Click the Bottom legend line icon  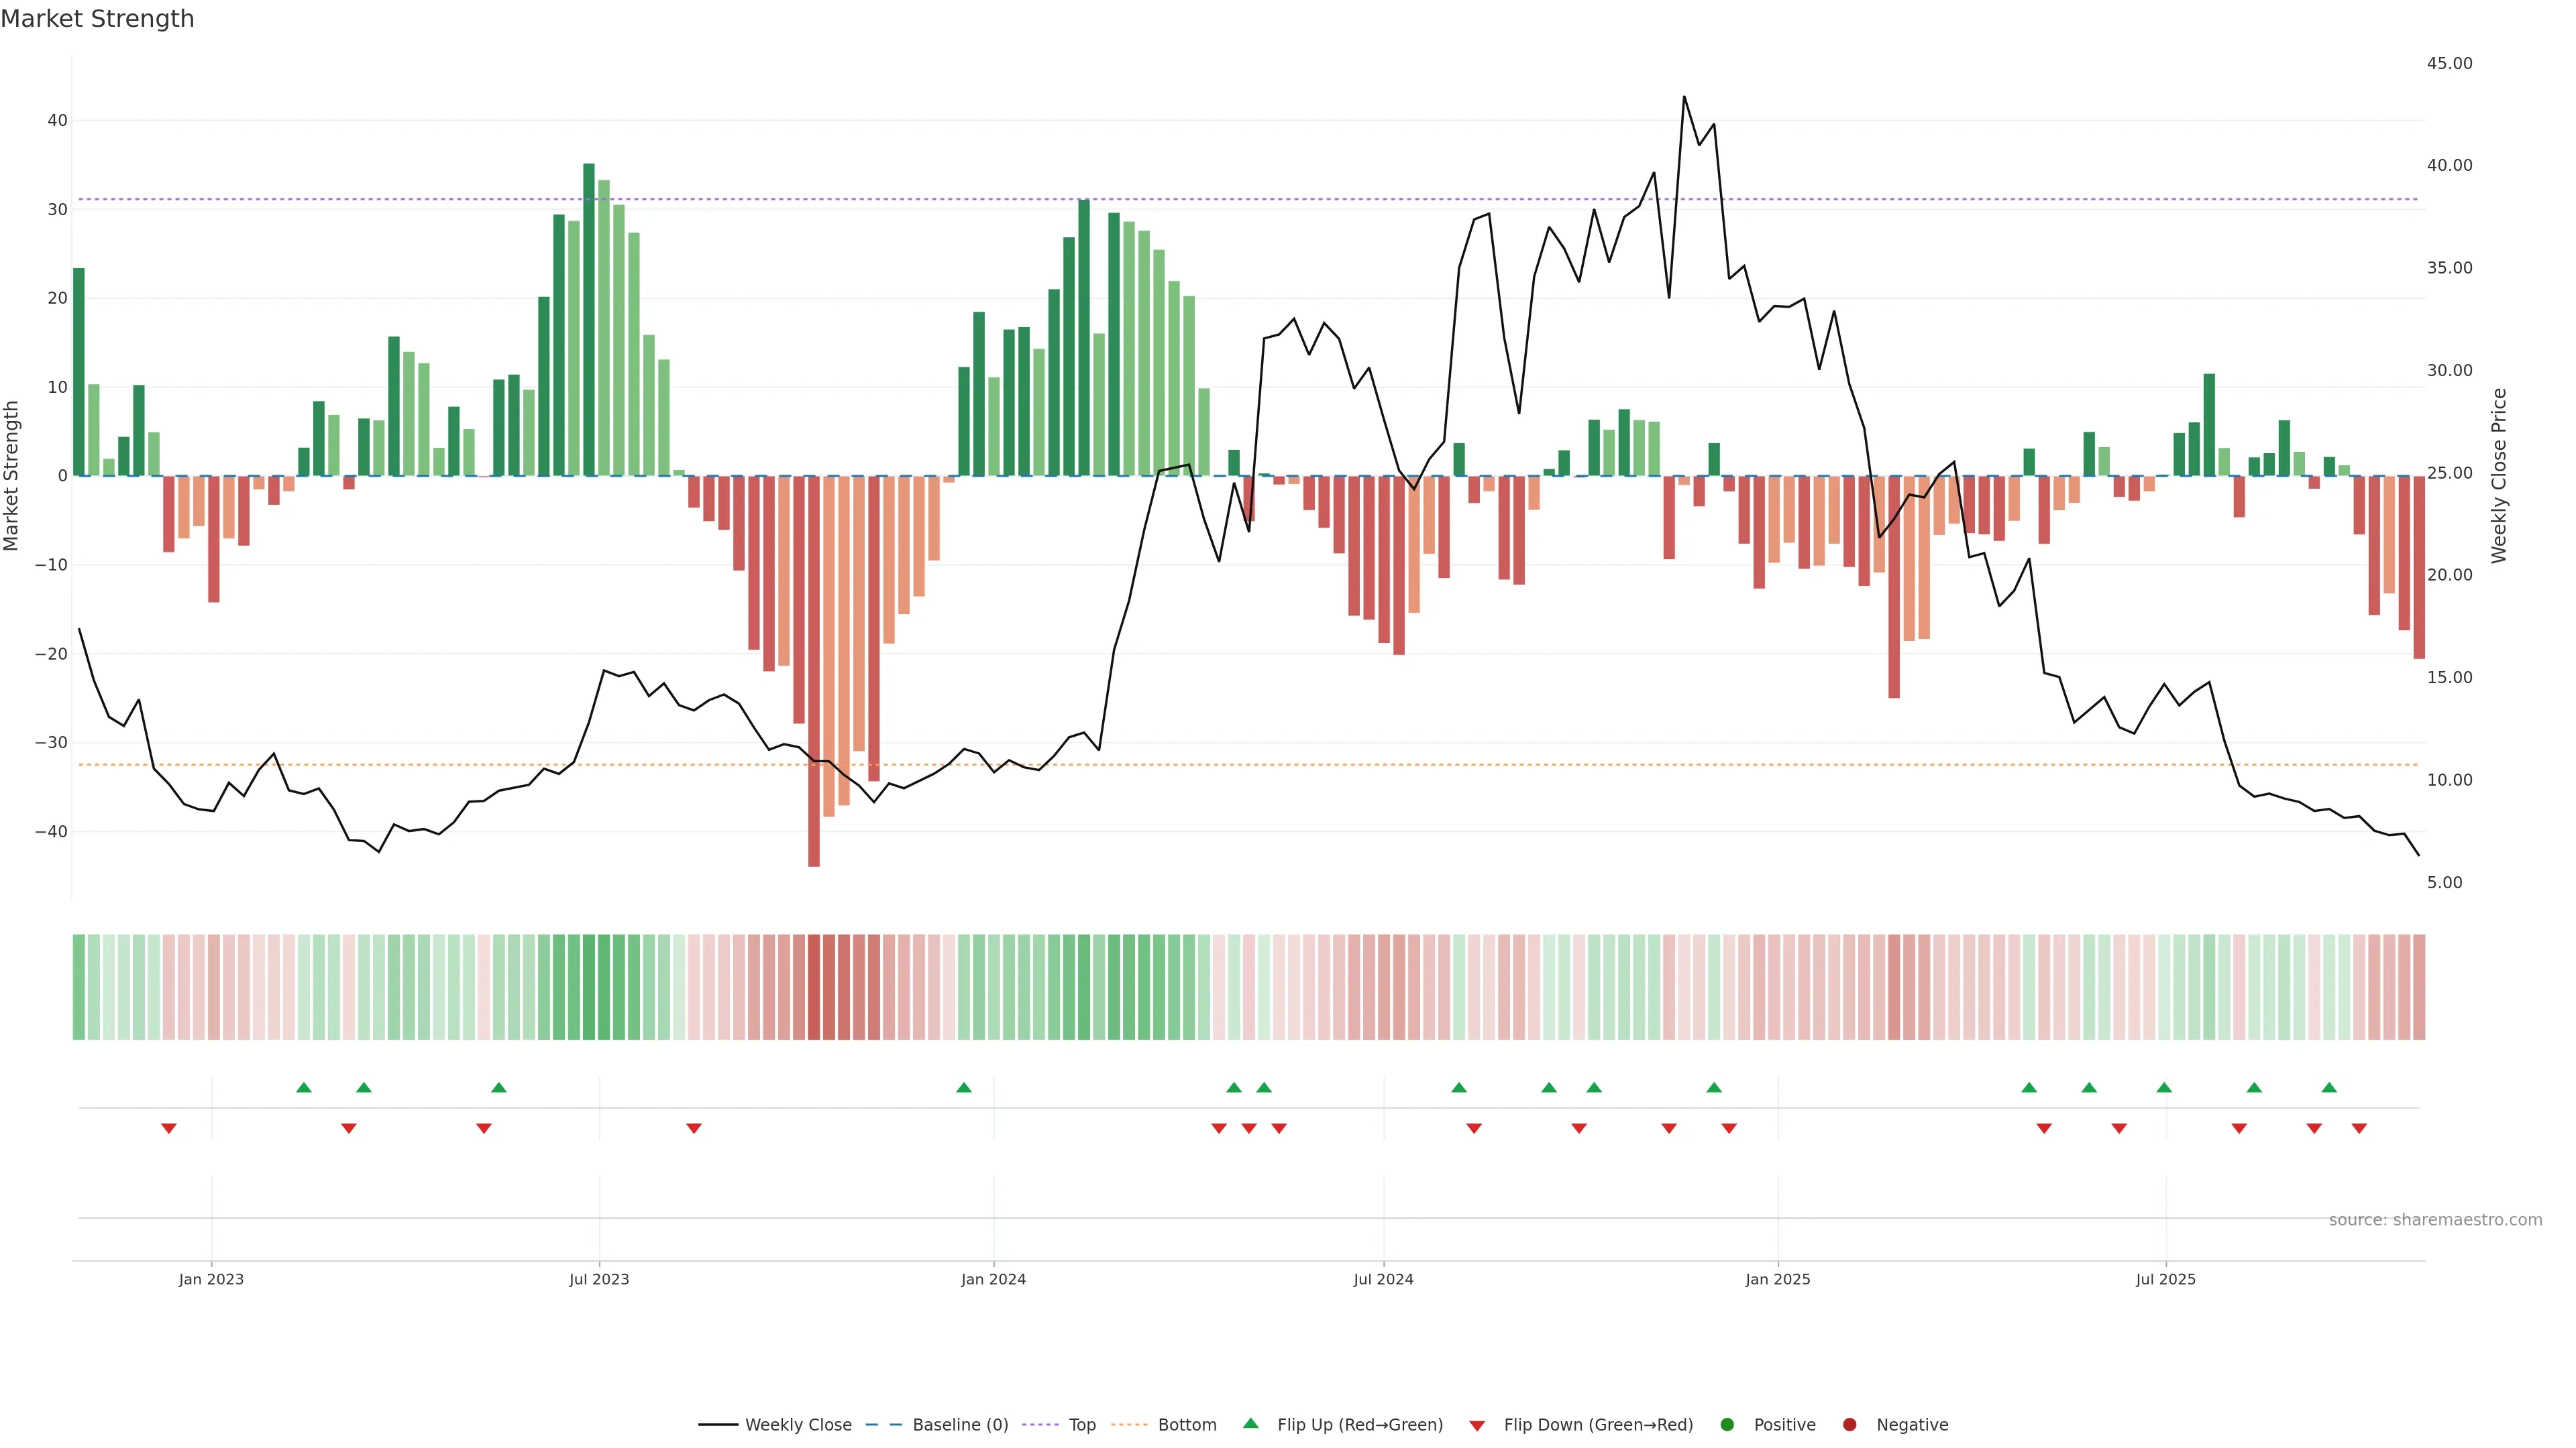tap(1129, 1425)
